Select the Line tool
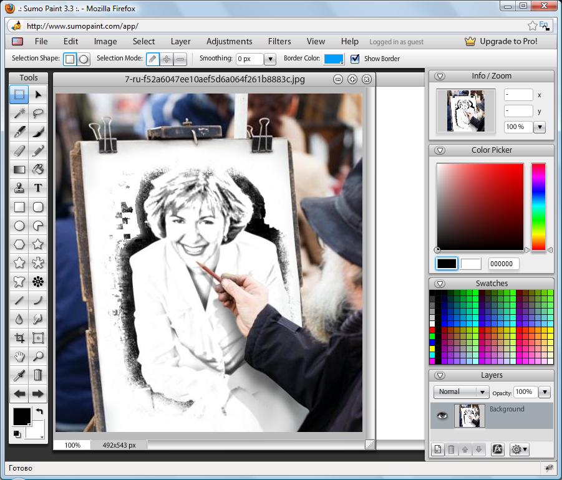Viewport: 562px width, 480px height. click(x=19, y=300)
